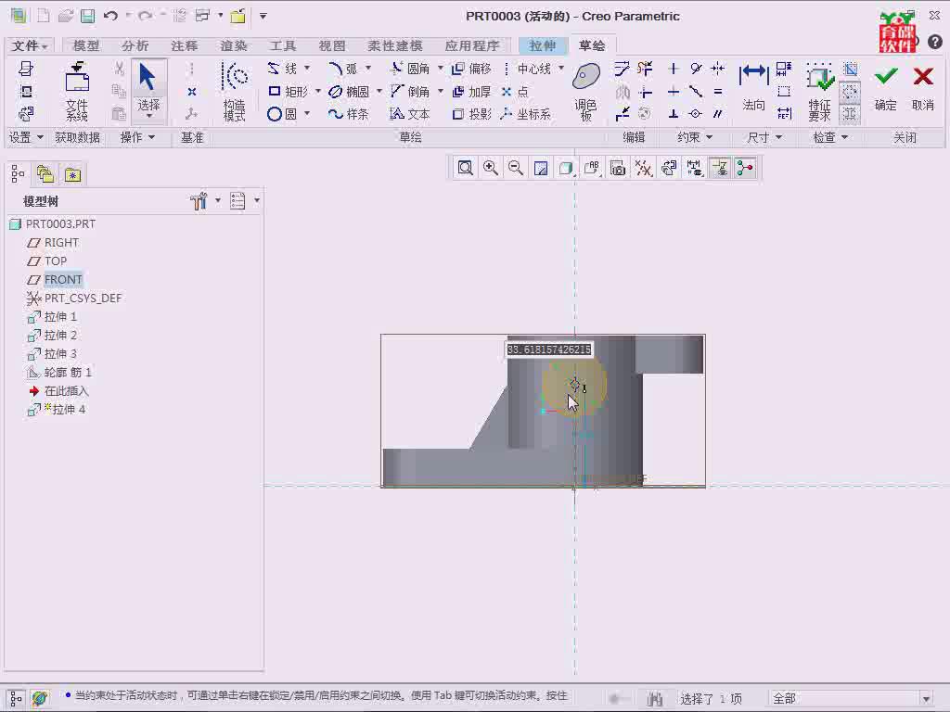
Task: Apply the parallel constraint icon
Action: [718, 114]
